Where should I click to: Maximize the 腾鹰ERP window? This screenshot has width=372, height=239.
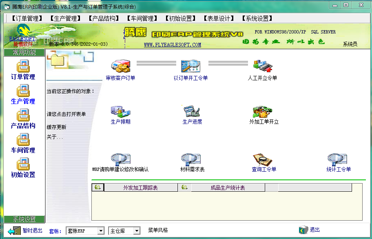pyautogui.click(x=346, y=5)
